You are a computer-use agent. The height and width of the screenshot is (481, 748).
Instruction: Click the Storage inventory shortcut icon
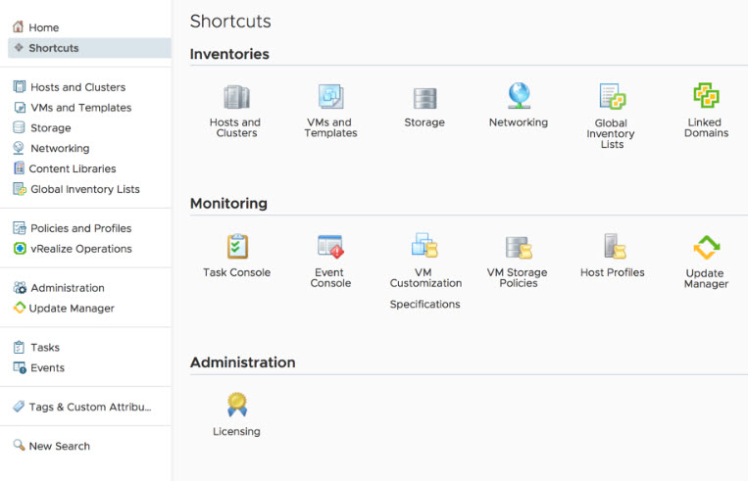[424, 98]
